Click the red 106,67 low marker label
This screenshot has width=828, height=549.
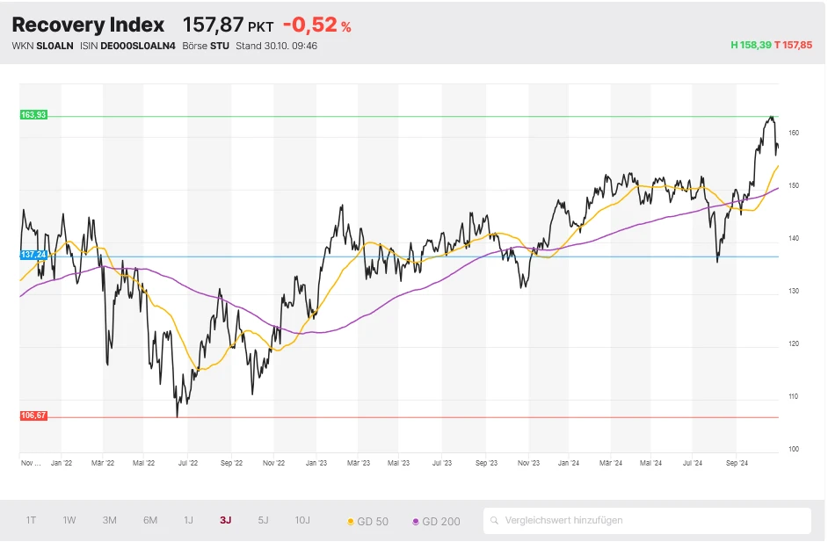[x=33, y=414]
